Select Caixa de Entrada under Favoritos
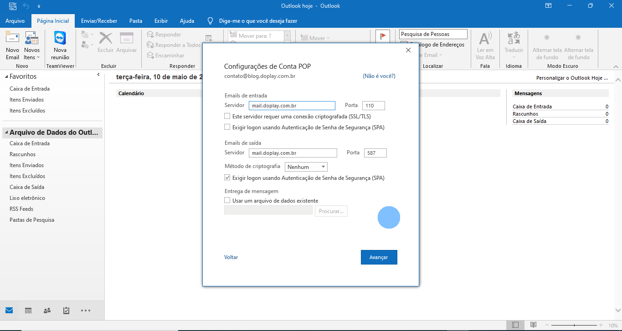622x331 pixels. [x=30, y=89]
